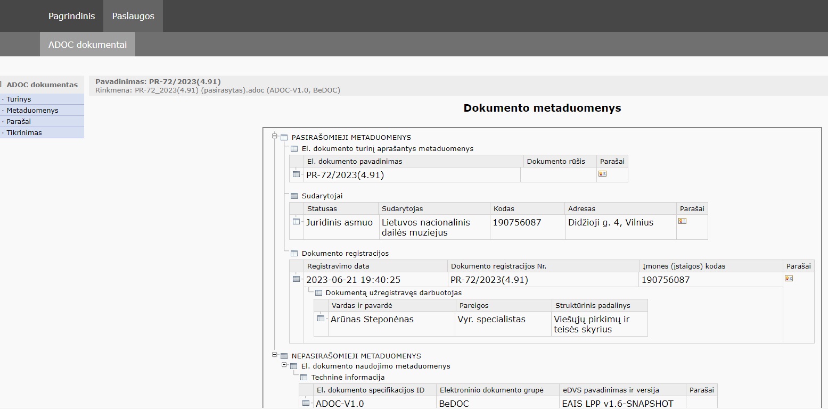Click signature icon in Sudarytojai row
828x410 pixels.
tap(682, 221)
